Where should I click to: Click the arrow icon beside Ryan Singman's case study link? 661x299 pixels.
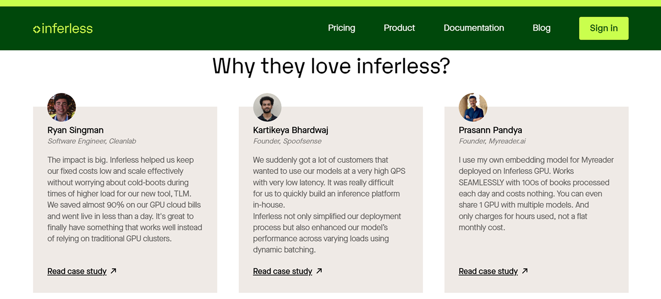[114, 271]
